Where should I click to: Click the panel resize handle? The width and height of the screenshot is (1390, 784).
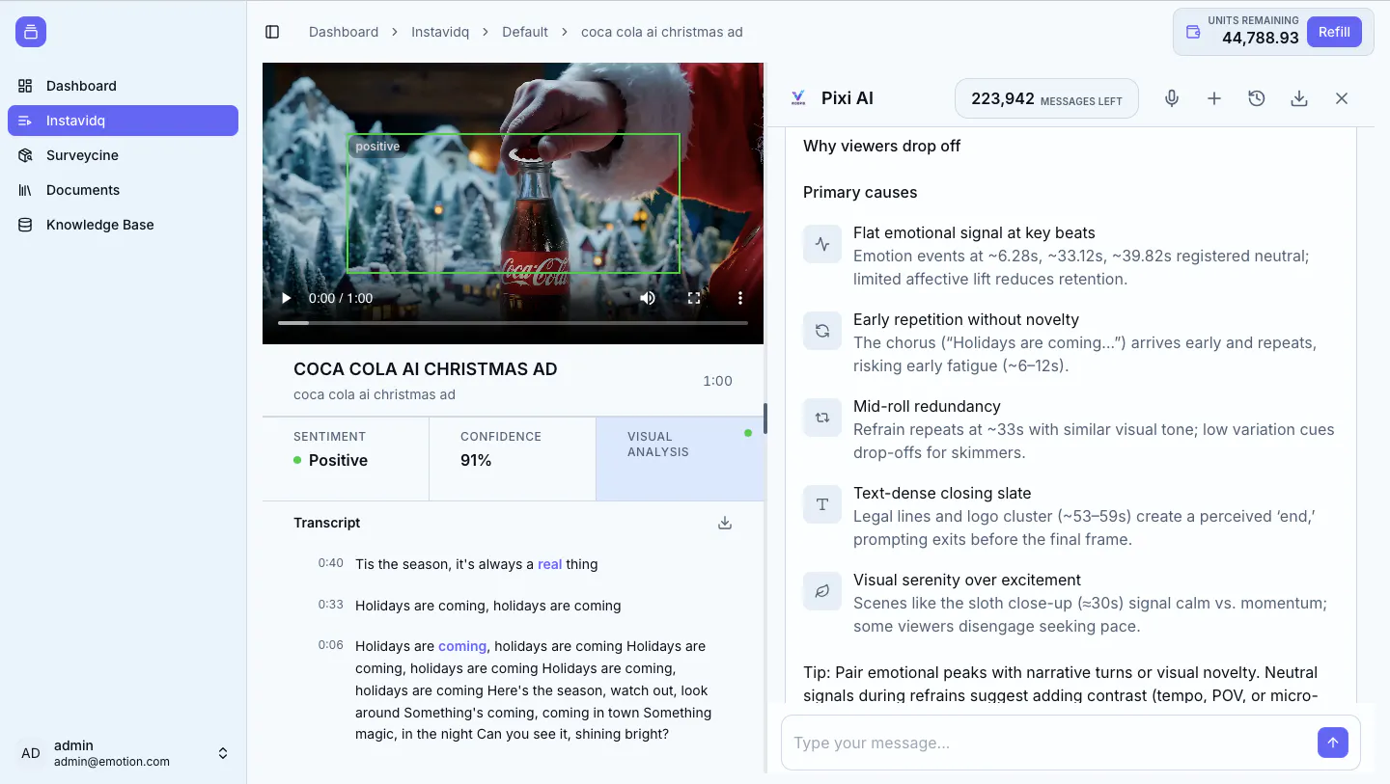(765, 419)
